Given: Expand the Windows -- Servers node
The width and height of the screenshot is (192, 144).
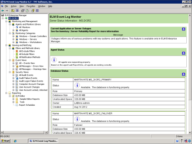Looking at the screenshot, I should tap(14, 39).
